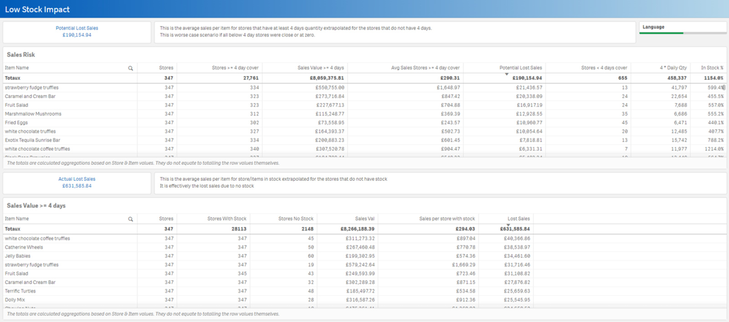Image resolution: width=729 pixels, height=322 pixels.
Task: Sort Sales Risk by Stores >= 4 day cover
Action: tap(235, 68)
